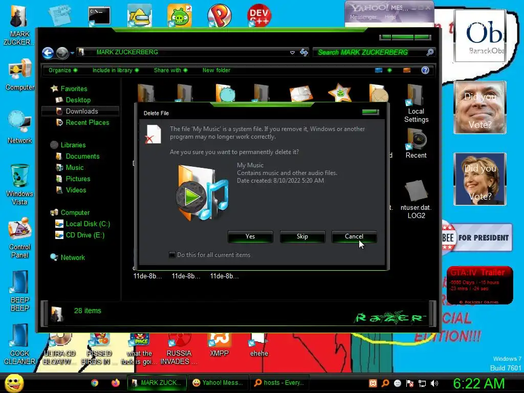Select the BEEP BEEP desktop shortcut

pos(20,291)
